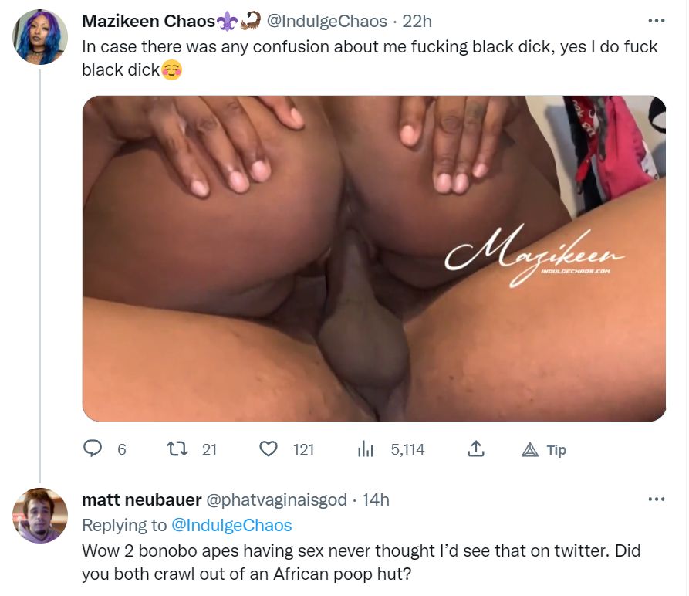Click the Mazikeen Chaos display name
The image size is (689, 596).
[x=148, y=21]
